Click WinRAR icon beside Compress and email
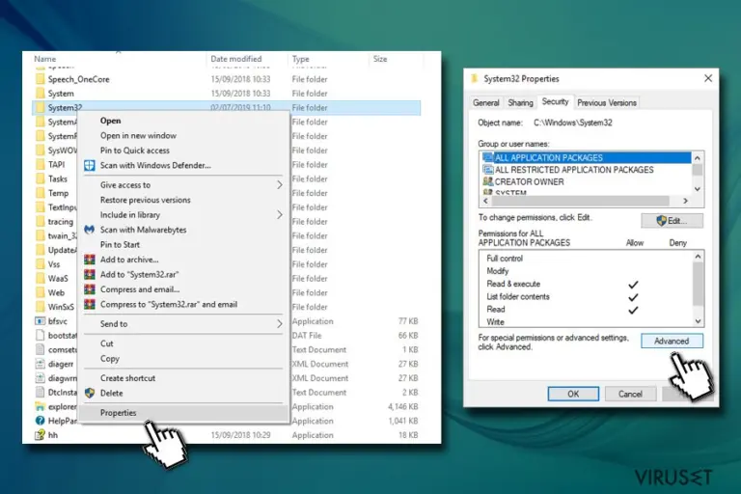 [90, 289]
